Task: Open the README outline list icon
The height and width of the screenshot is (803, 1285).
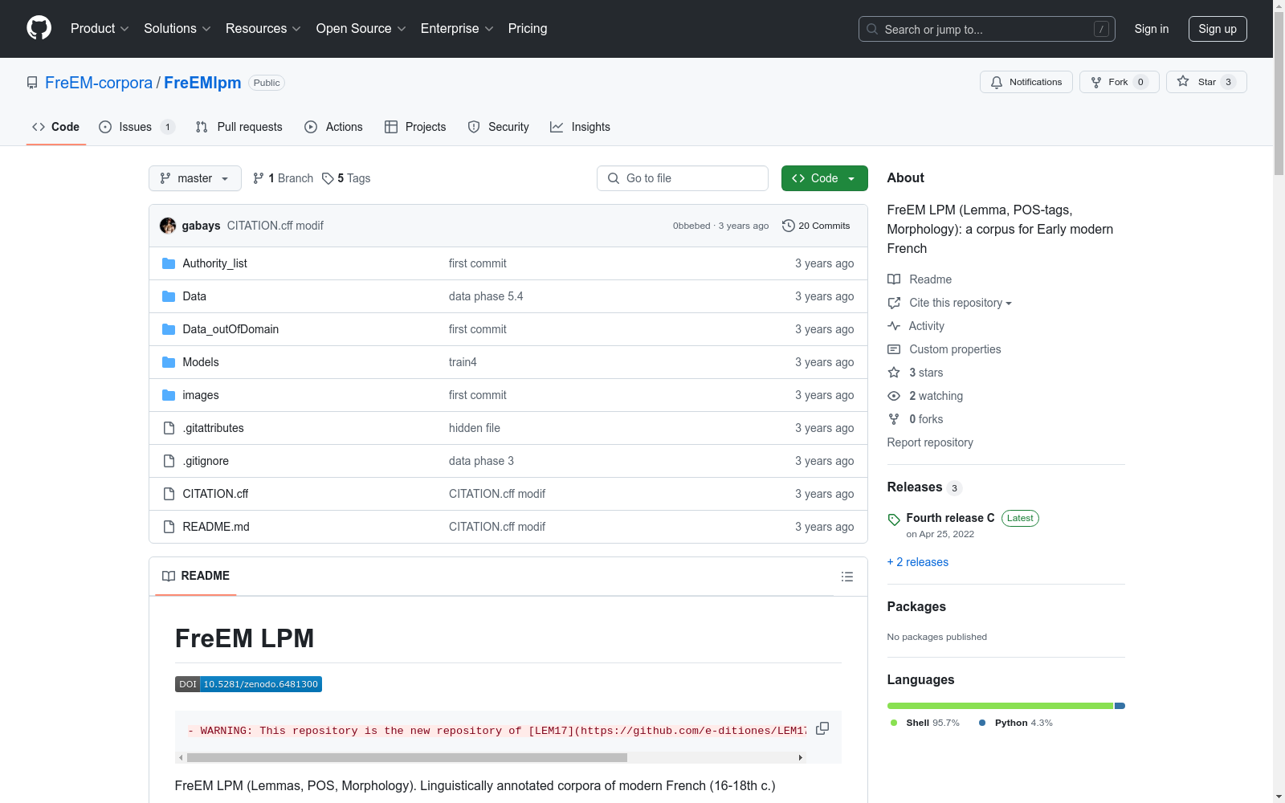Action: (847, 577)
